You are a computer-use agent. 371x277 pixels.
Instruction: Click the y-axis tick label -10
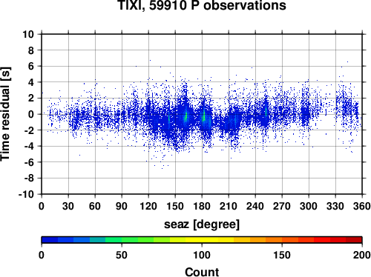pyautogui.click(x=27, y=194)
